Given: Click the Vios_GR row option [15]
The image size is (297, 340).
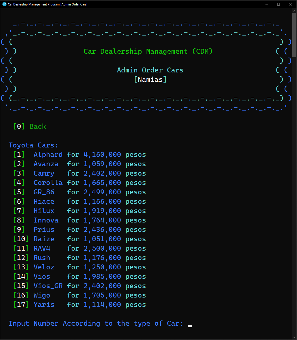Looking at the screenshot, I should (79, 286).
